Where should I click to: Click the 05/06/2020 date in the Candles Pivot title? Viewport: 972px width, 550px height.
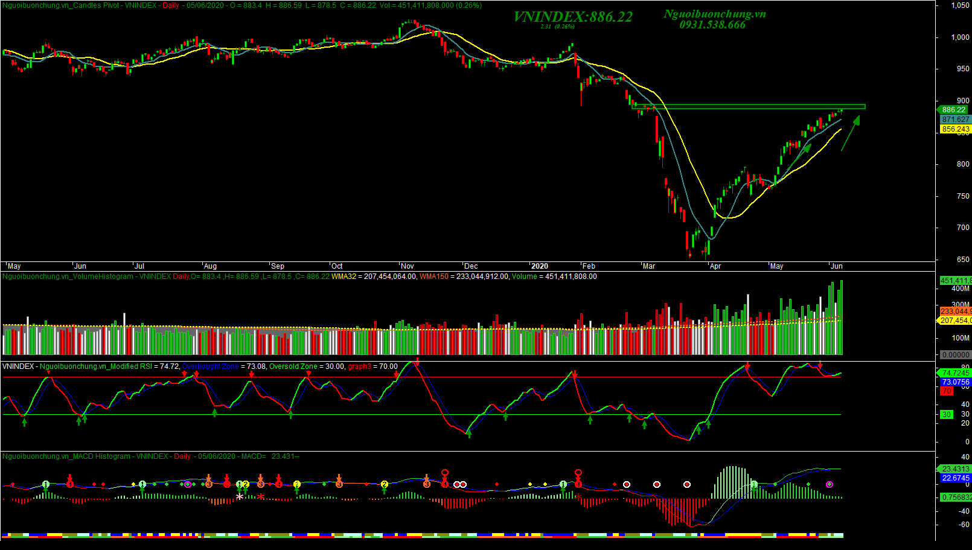205,5
